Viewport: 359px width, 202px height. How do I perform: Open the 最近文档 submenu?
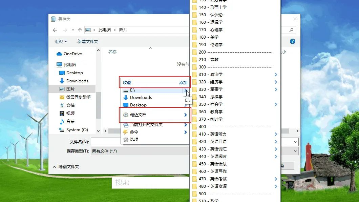click(x=155, y=115)
